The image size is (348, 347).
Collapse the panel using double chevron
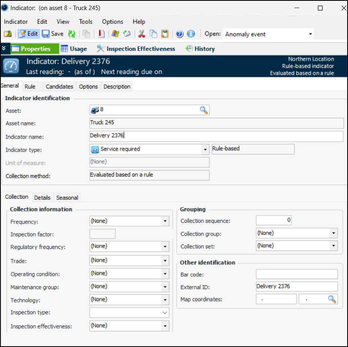4,49
